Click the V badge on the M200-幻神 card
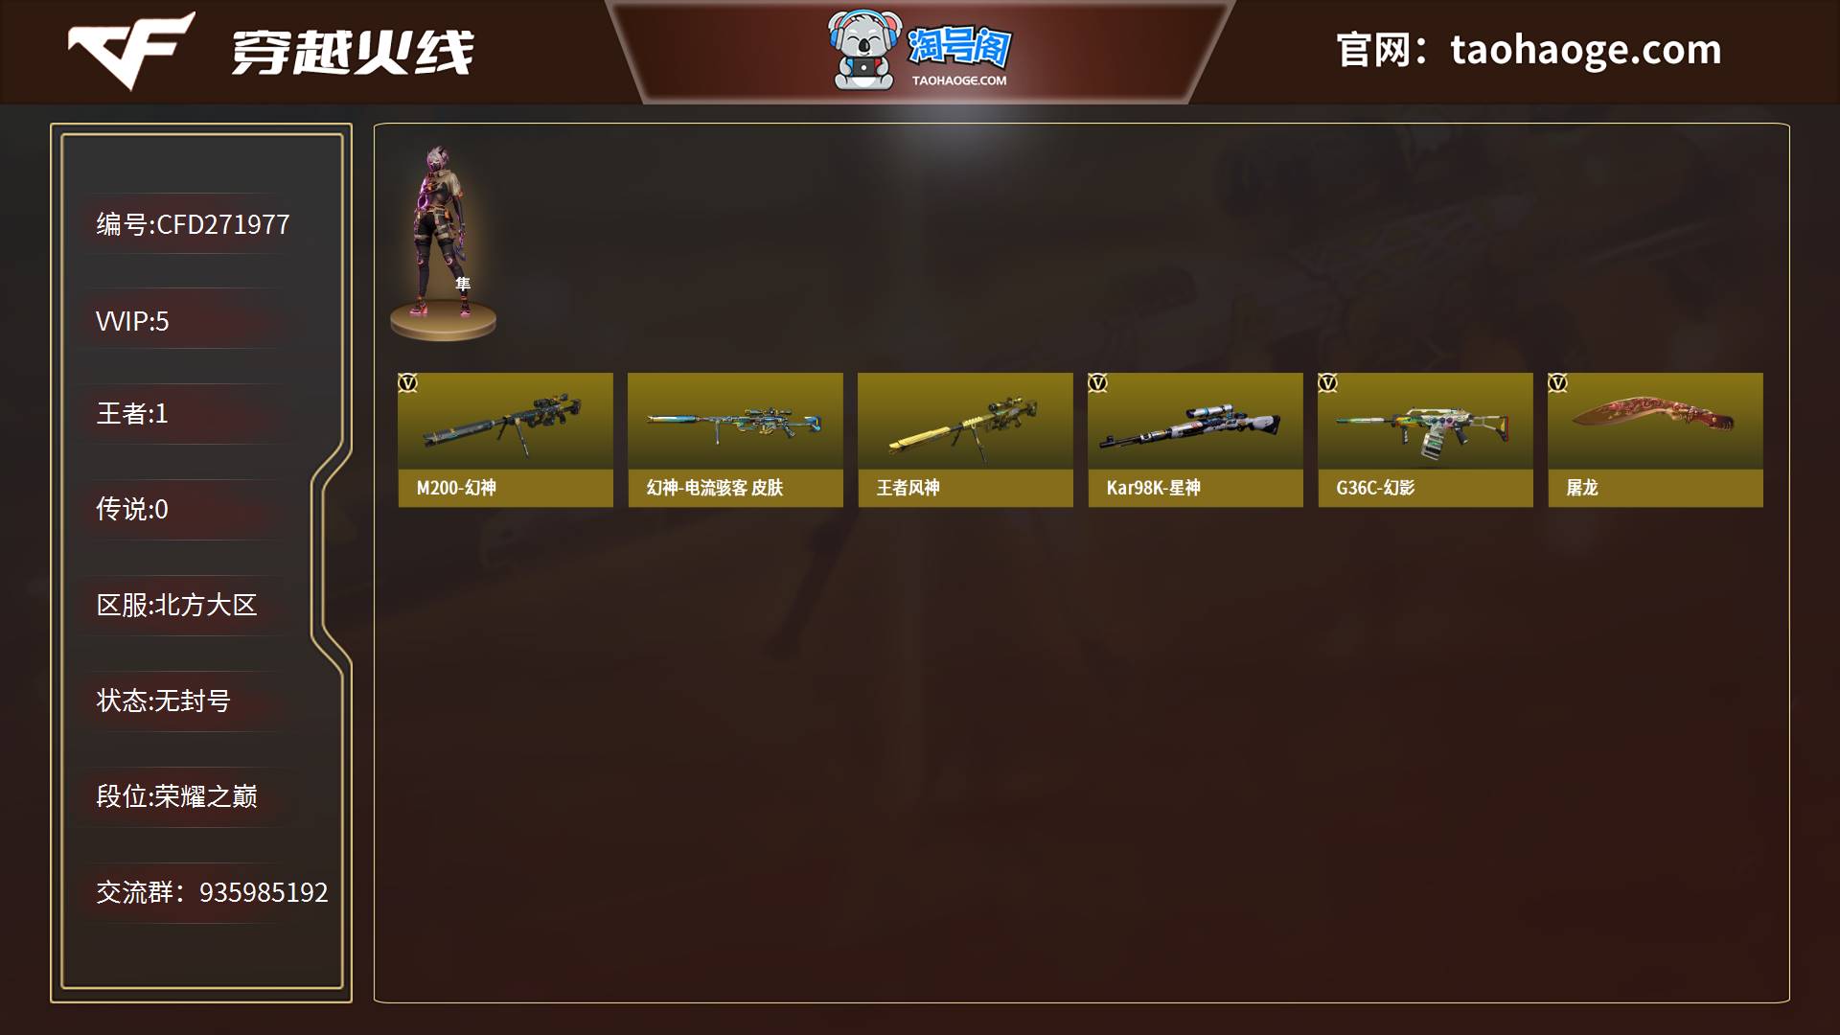This screenshot has width=1840, height=1035. point(408,383)
